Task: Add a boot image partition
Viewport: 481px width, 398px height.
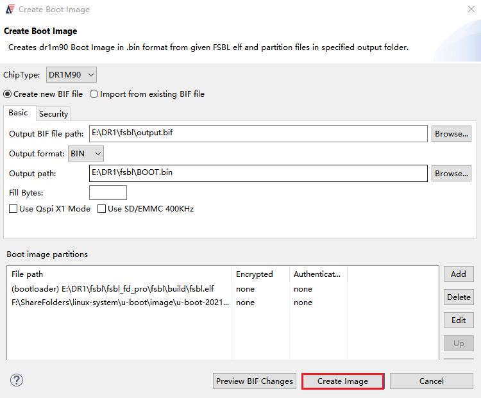Action: tap(459, 274)
